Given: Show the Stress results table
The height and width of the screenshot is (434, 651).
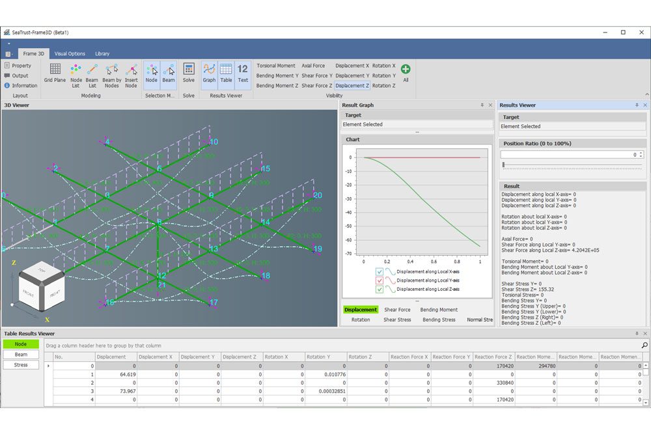Looking at the screenshot, I should 21,365.
